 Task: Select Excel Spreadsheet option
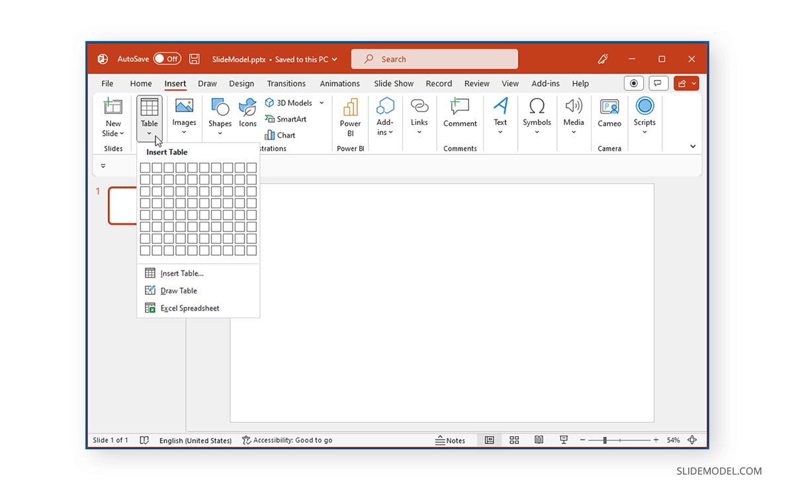189,307
